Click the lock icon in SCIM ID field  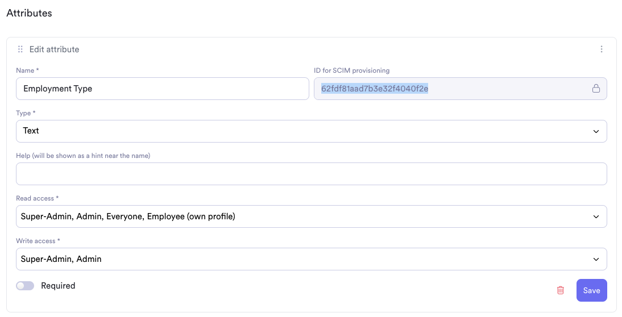tap(596, 89)
